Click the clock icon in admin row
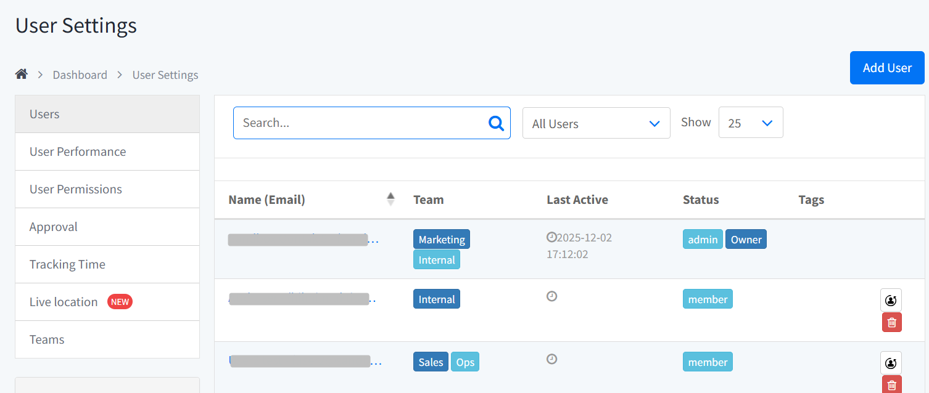Screen dimensions: 929x393 [551, 237]
